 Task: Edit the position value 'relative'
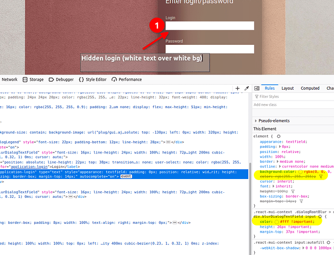(291, 152)
